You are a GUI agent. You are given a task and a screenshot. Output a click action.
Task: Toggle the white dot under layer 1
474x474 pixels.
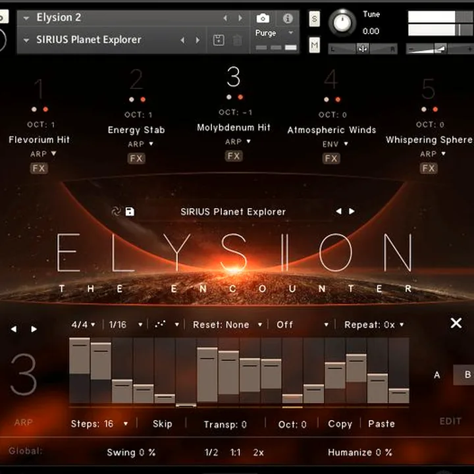pos(34,109)
